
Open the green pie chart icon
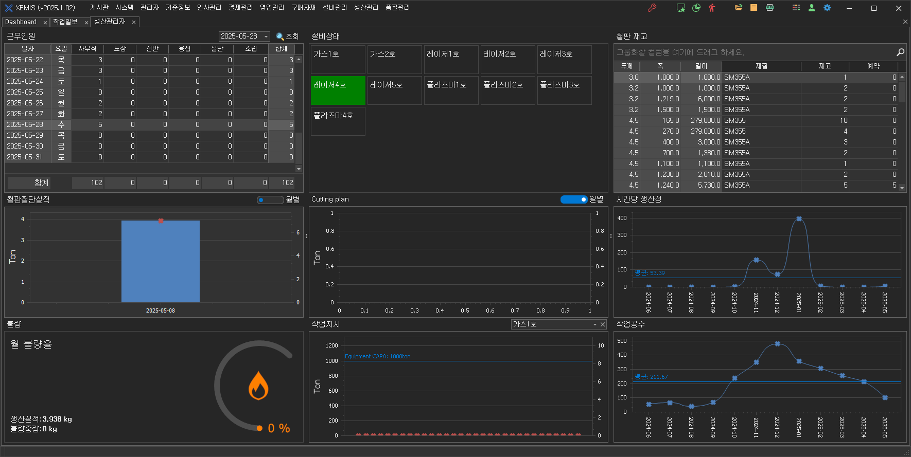(696, 8)
